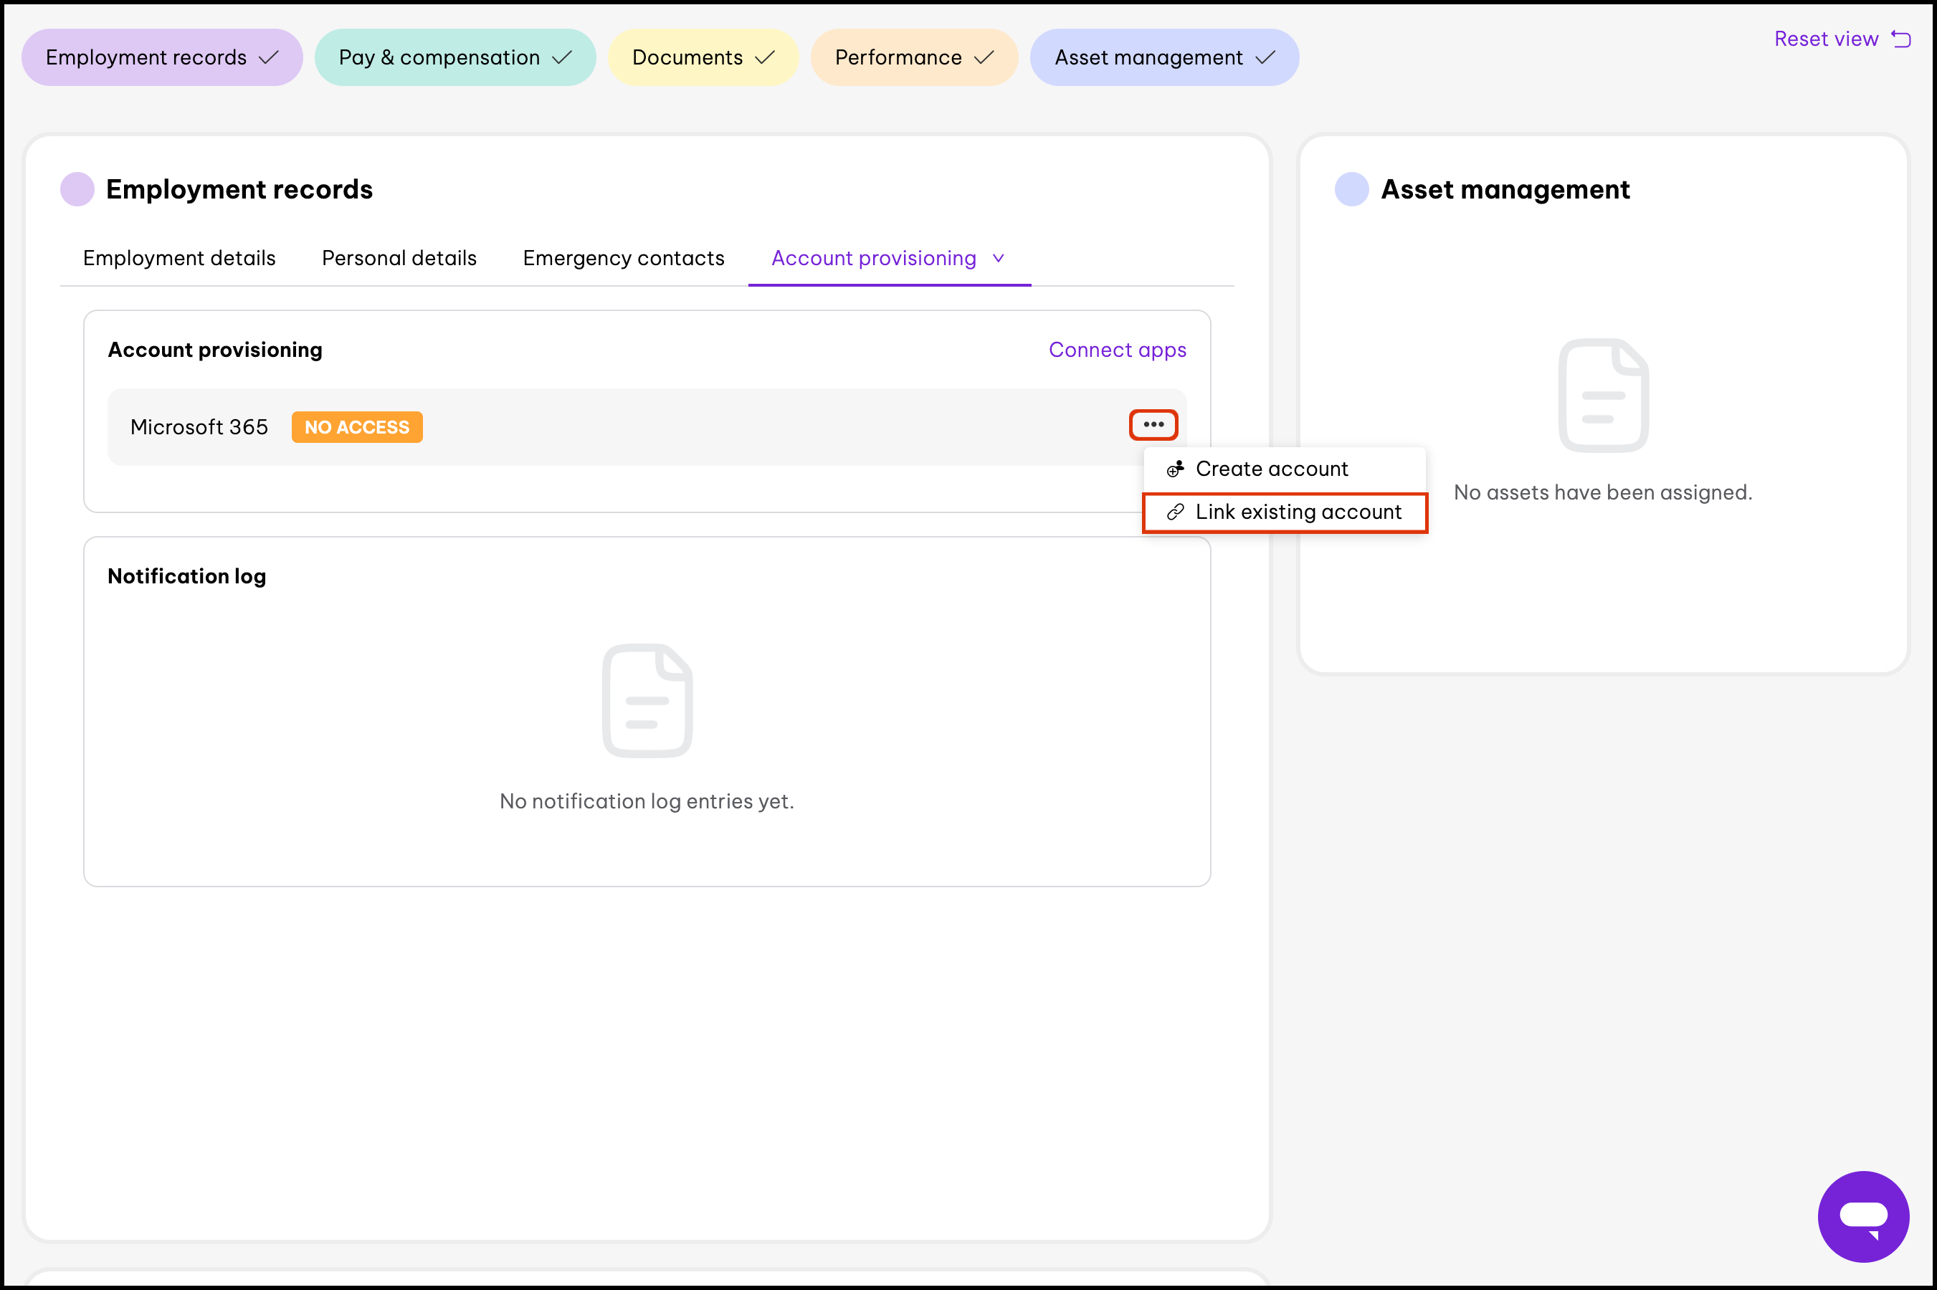
Task: Select Link existing account menu item
Action: [x=1298, y=512]
